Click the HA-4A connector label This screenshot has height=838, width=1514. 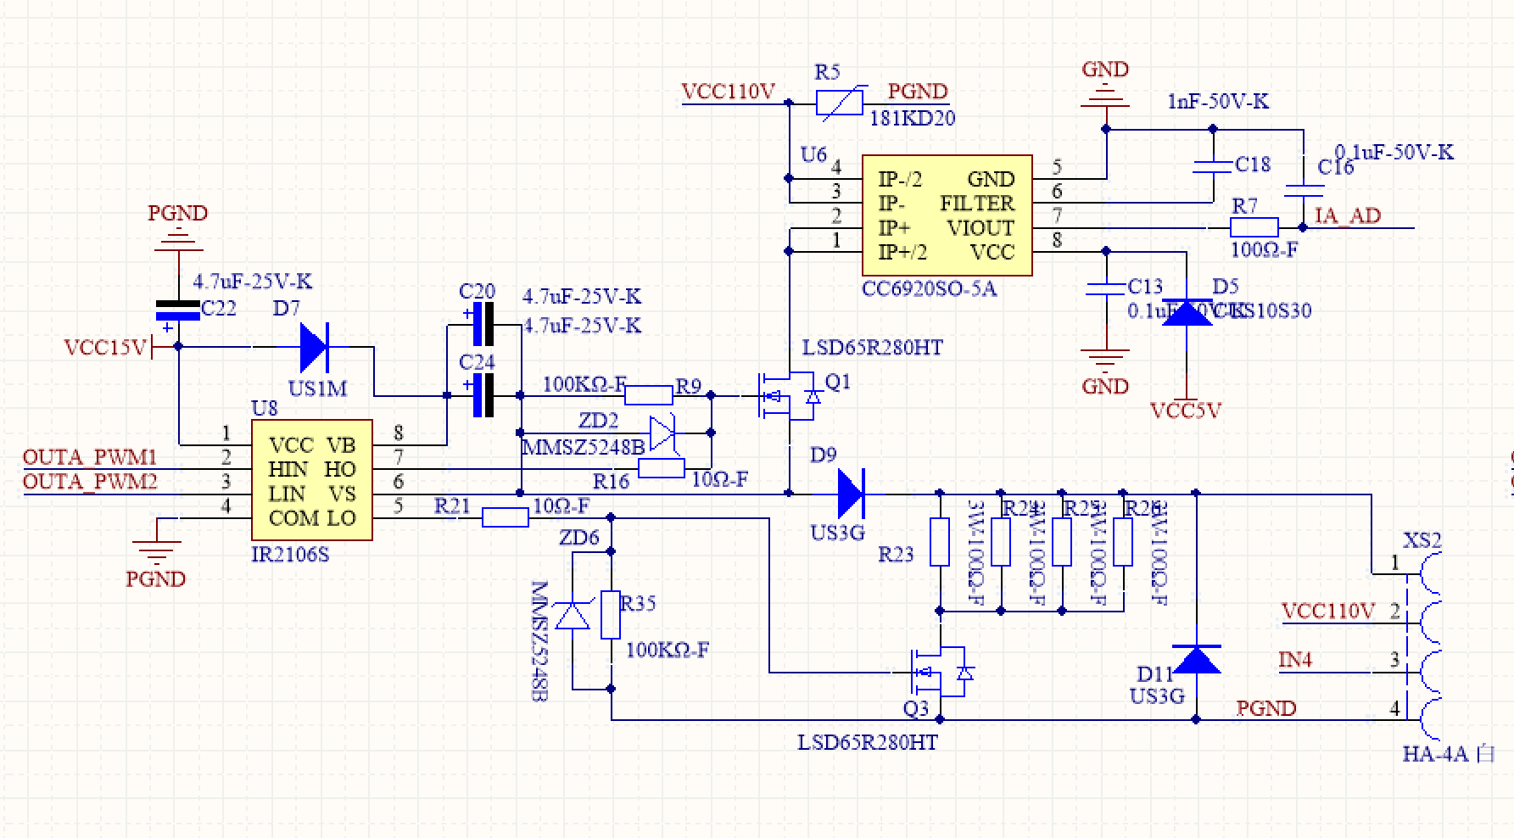[x=1448, y=754]
